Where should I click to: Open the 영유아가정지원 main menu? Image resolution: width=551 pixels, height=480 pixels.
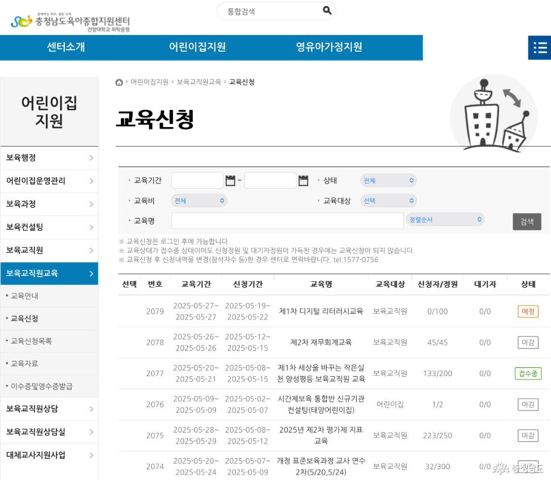pos(329,47)
